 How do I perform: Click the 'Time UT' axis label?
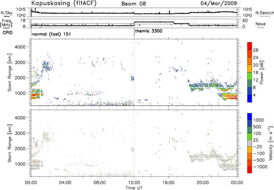tap(134, 188)
